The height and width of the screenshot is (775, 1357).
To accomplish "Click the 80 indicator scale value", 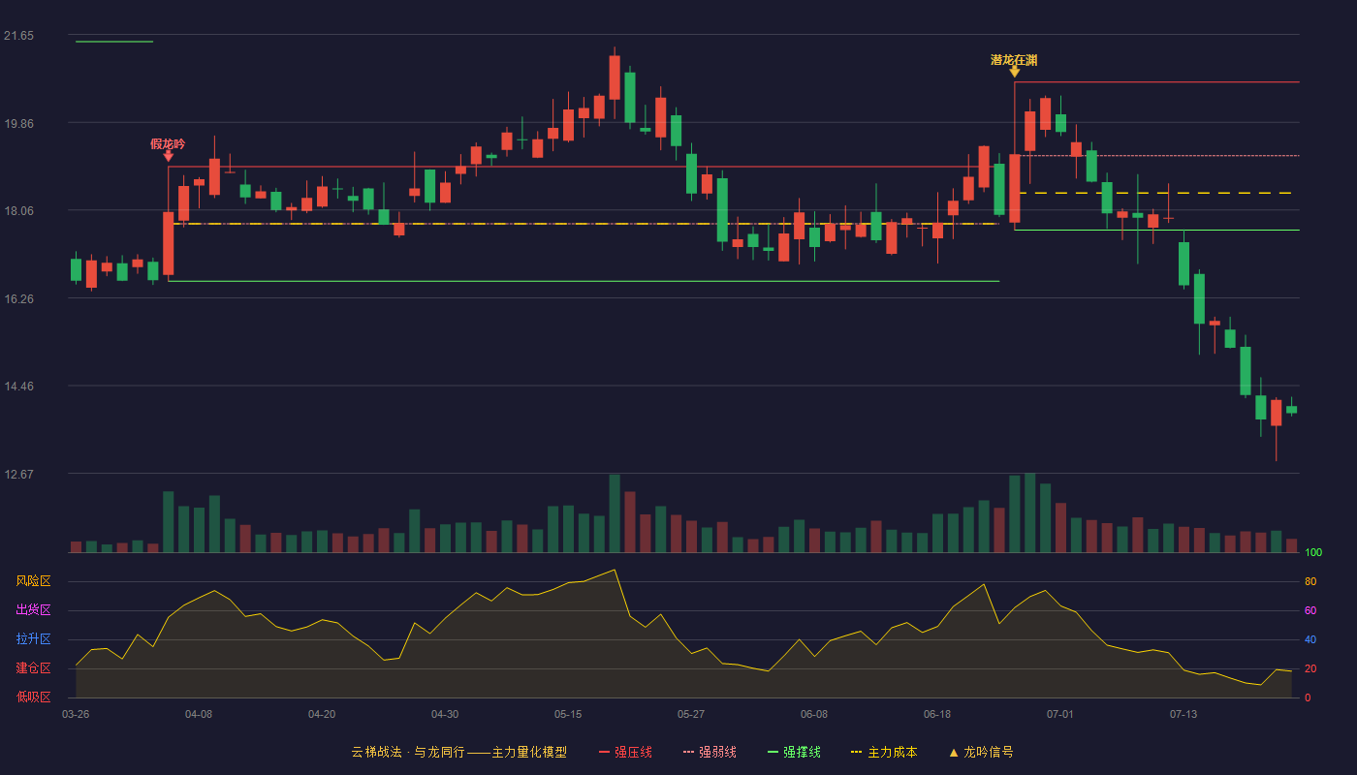I will tap(1310, 581).
